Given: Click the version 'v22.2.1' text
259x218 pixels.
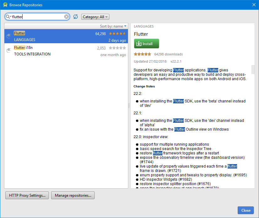Looking at the screenshot, I should pos(176,62).
